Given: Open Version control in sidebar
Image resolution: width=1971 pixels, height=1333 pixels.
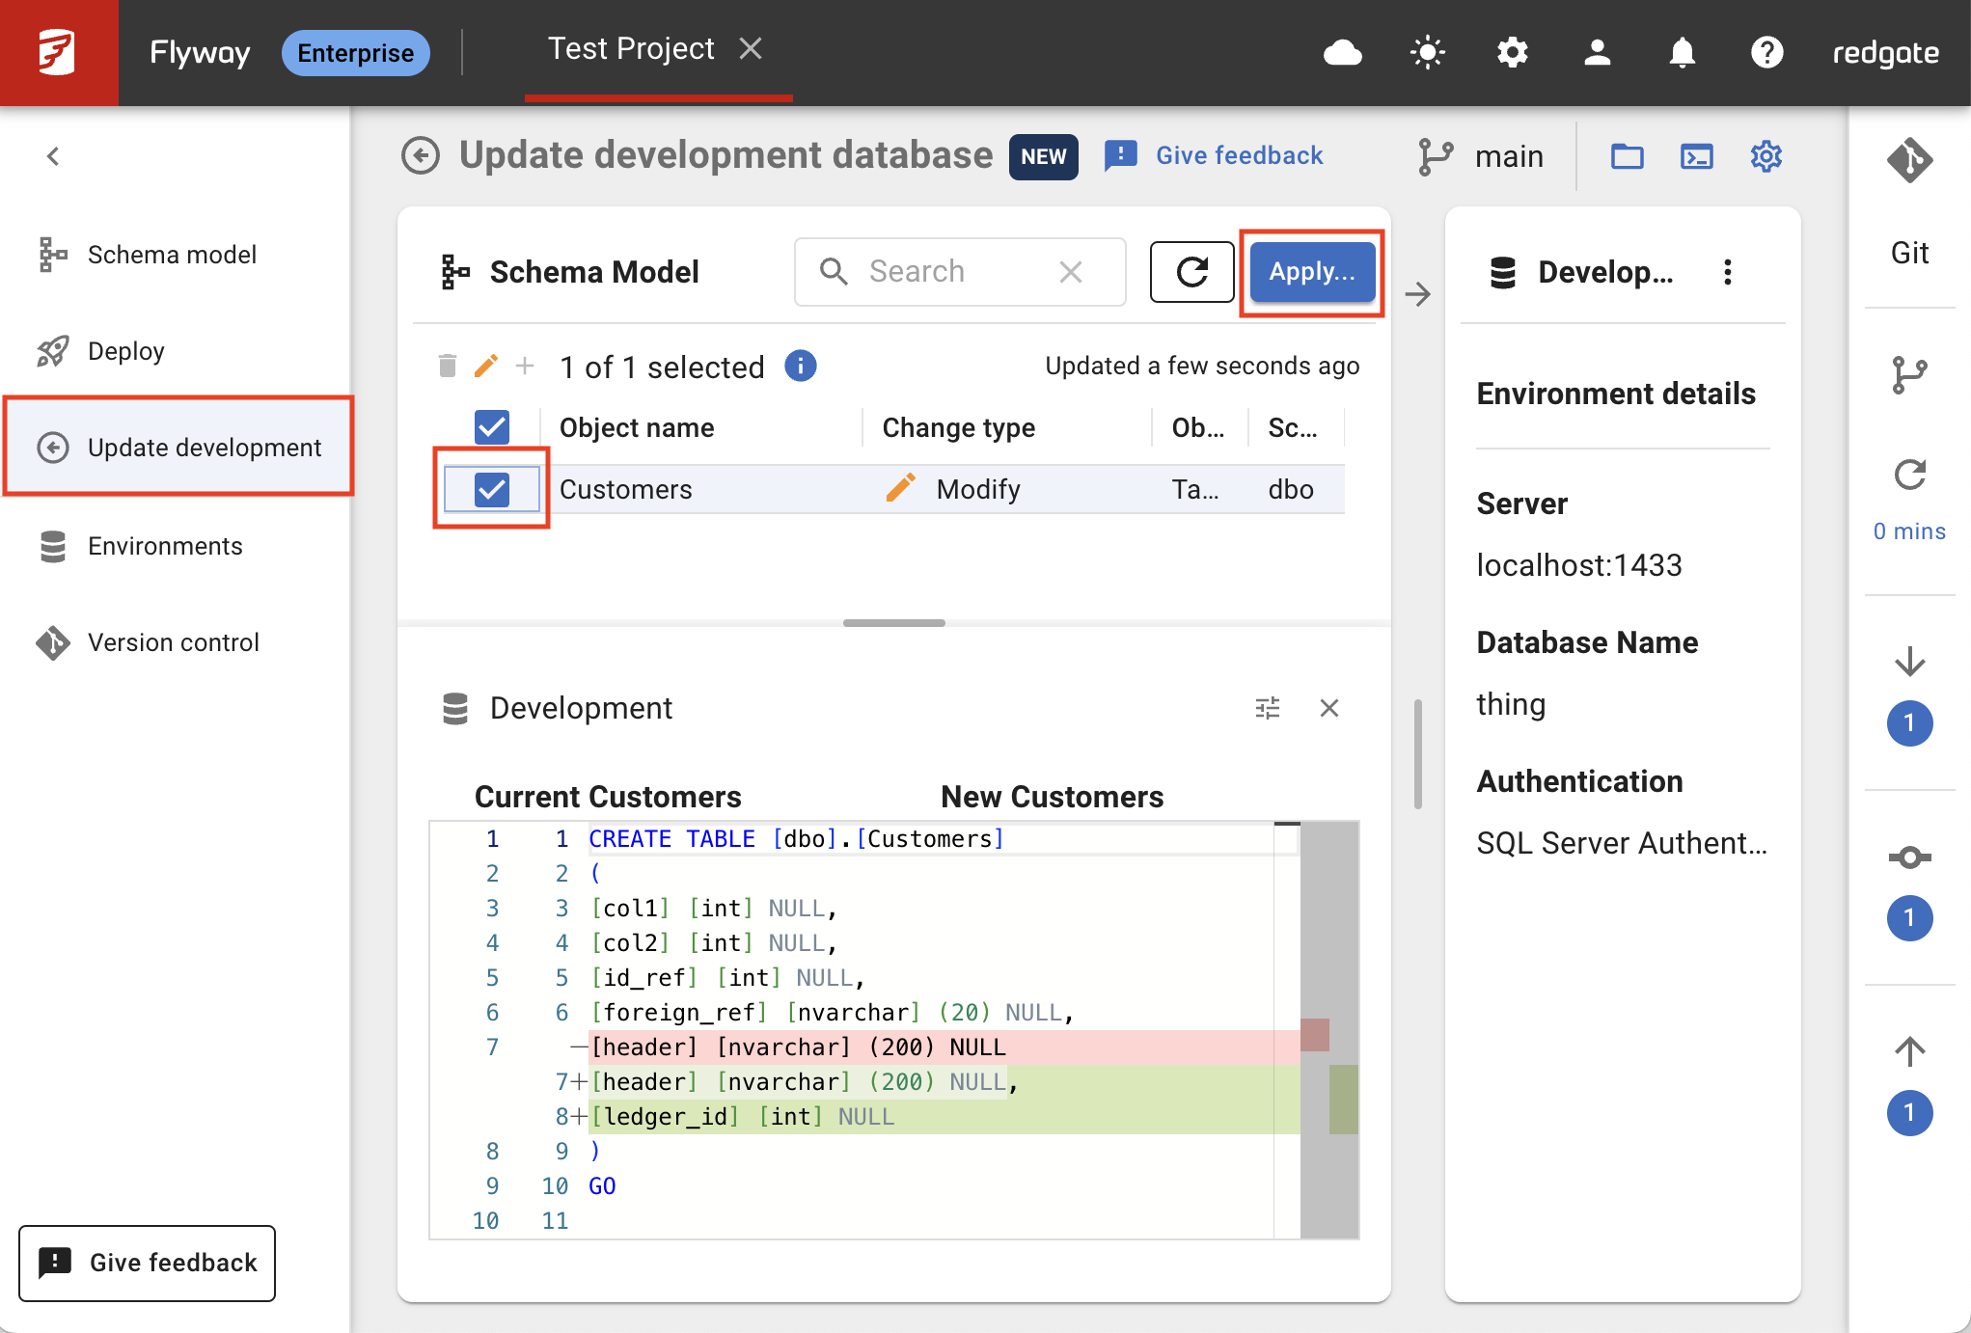Looking at the screenshot, I should pyautogui.click(x=176, y=642).
